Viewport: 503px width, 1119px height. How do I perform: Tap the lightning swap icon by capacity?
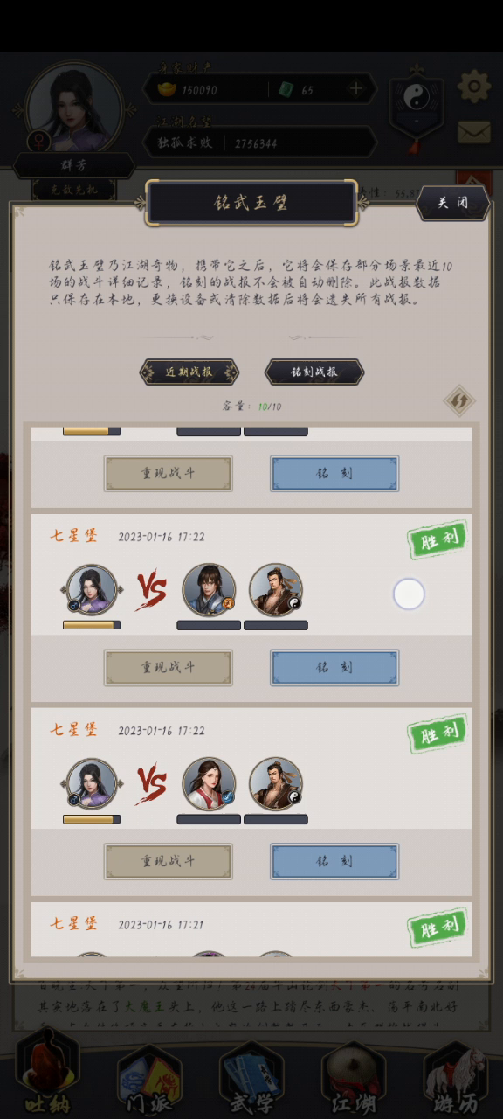point(458,400)
